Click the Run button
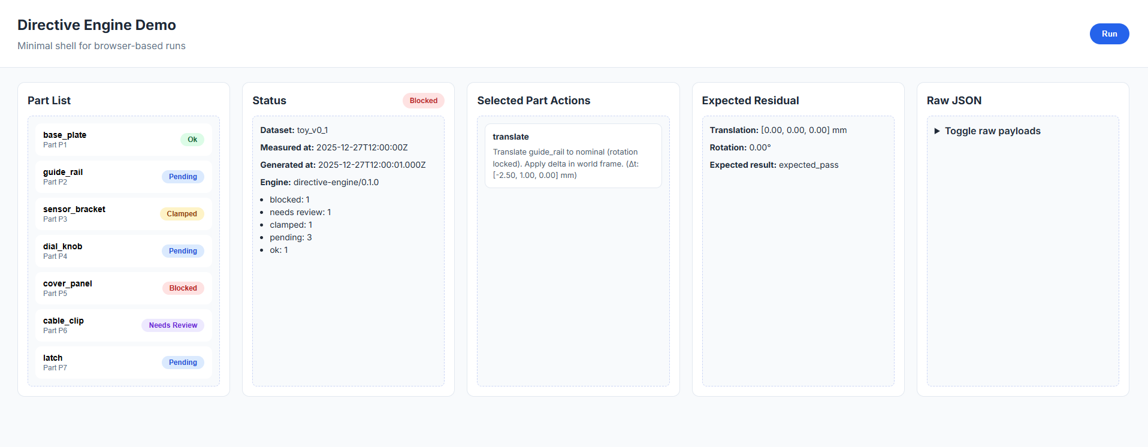The height and width of the screenshot is (447, 1148). coord(1108,34)
